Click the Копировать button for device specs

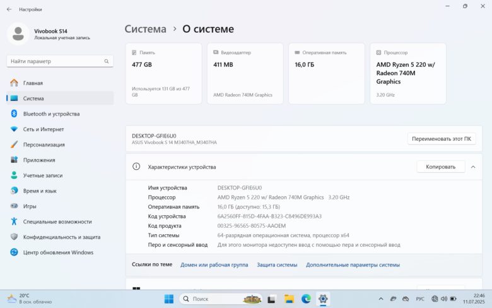pos(440,167)
